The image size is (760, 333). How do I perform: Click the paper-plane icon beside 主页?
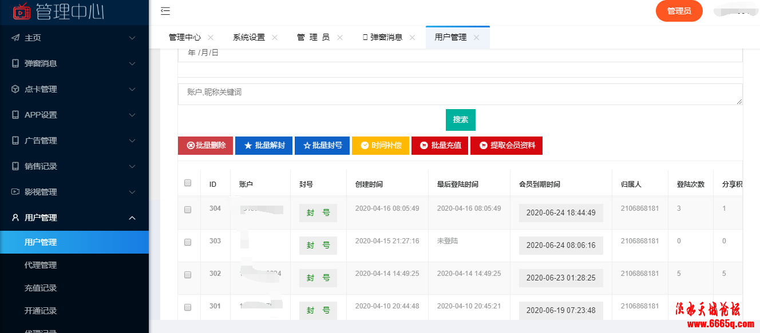pyautogui.click(x=15, y=38)
